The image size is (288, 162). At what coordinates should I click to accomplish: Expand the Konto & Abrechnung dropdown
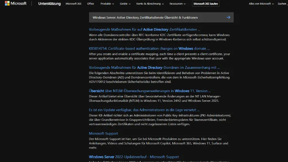(150, 4)
